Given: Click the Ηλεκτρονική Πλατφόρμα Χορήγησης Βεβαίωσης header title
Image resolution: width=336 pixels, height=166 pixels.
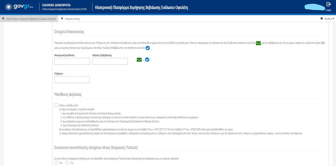Looking at the screenshot, I should (141, 8).
